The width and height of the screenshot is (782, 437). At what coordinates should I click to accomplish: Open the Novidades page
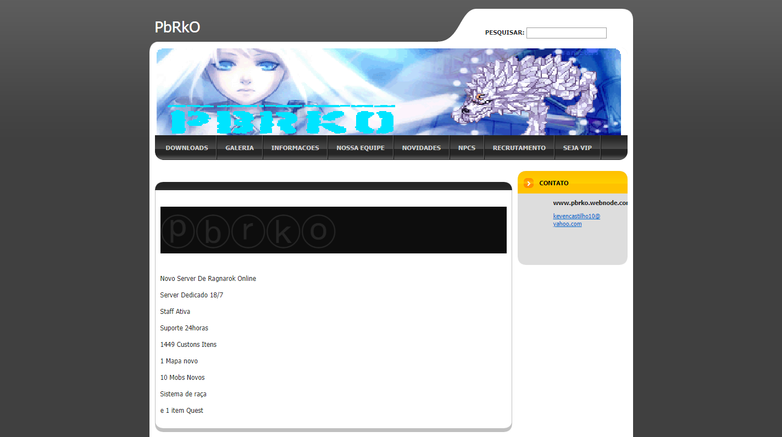click(421, 148)
